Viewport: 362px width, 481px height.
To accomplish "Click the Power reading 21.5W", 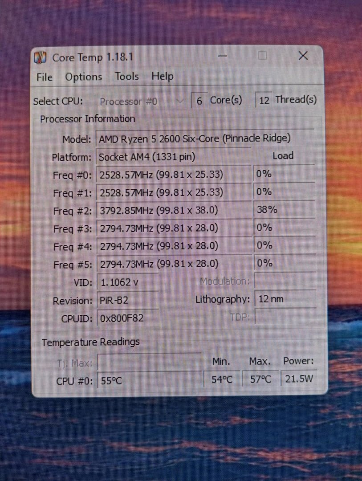I will 299,379.
